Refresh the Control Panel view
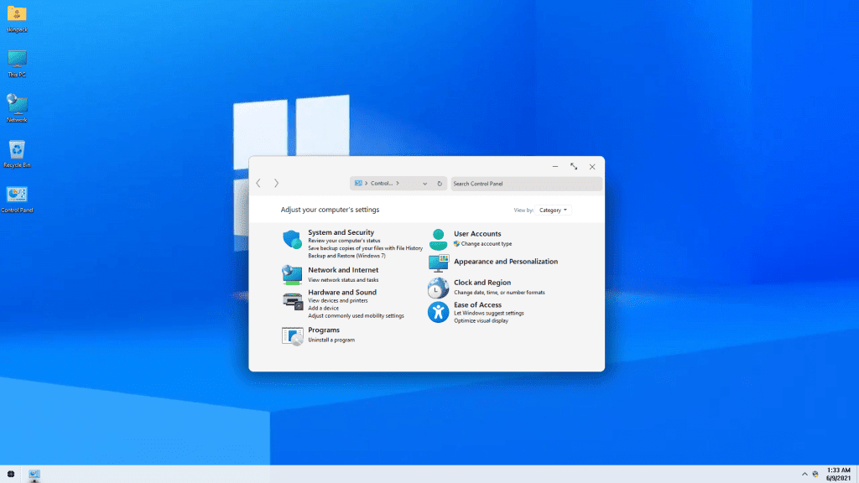The image size is (859, 483). 440,184
